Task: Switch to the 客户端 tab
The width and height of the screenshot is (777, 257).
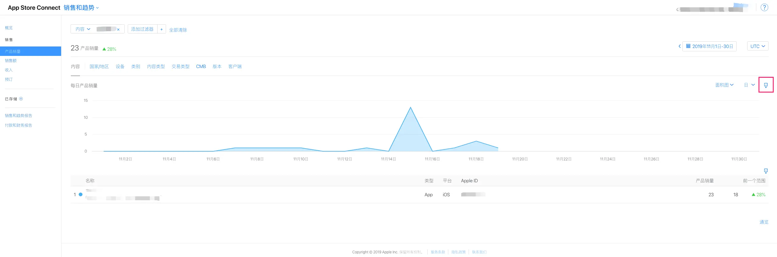Action: point(235,67)
